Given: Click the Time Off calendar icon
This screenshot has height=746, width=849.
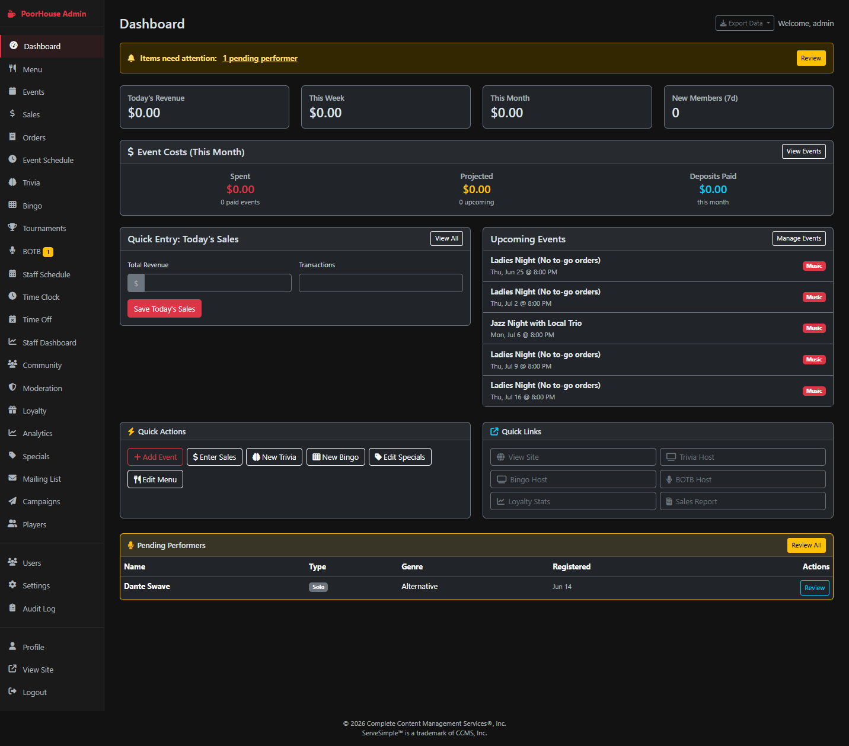Looking at the screenshot, I should click(x=12, y=319).
